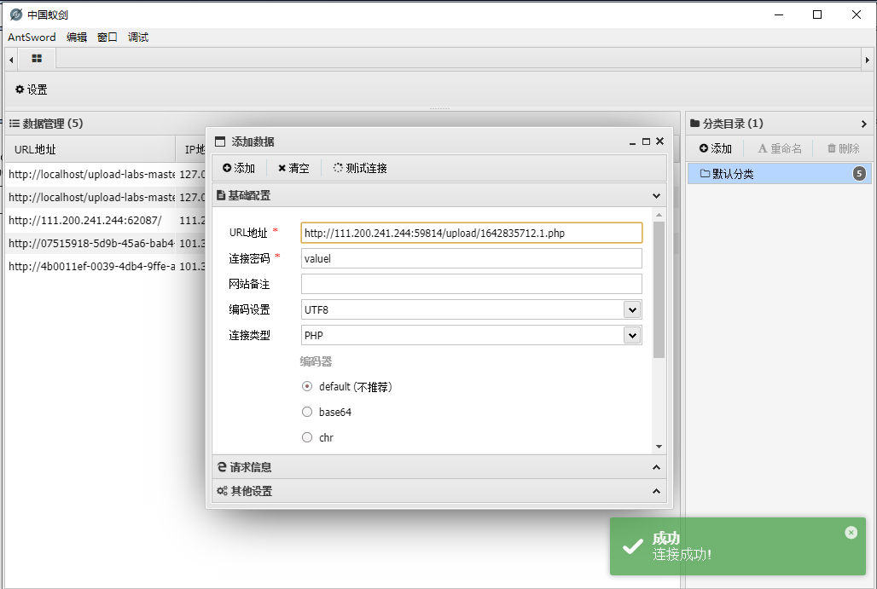Open the grid home tab icon

(37, 59)
